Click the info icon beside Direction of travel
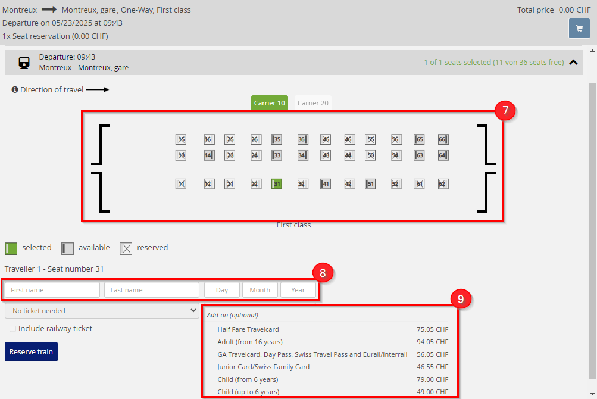 [15, 89]
